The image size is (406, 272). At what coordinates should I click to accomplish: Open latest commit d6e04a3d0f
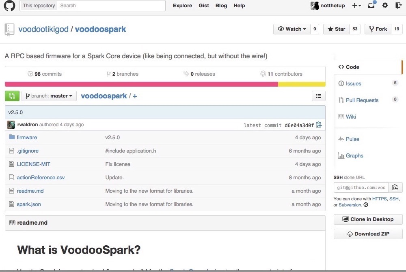tap(299, 125)
